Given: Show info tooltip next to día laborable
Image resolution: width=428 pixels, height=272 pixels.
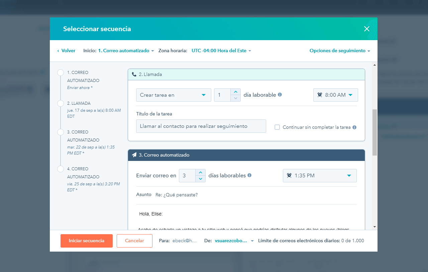Looking at the screenshot, I should 280,95.
